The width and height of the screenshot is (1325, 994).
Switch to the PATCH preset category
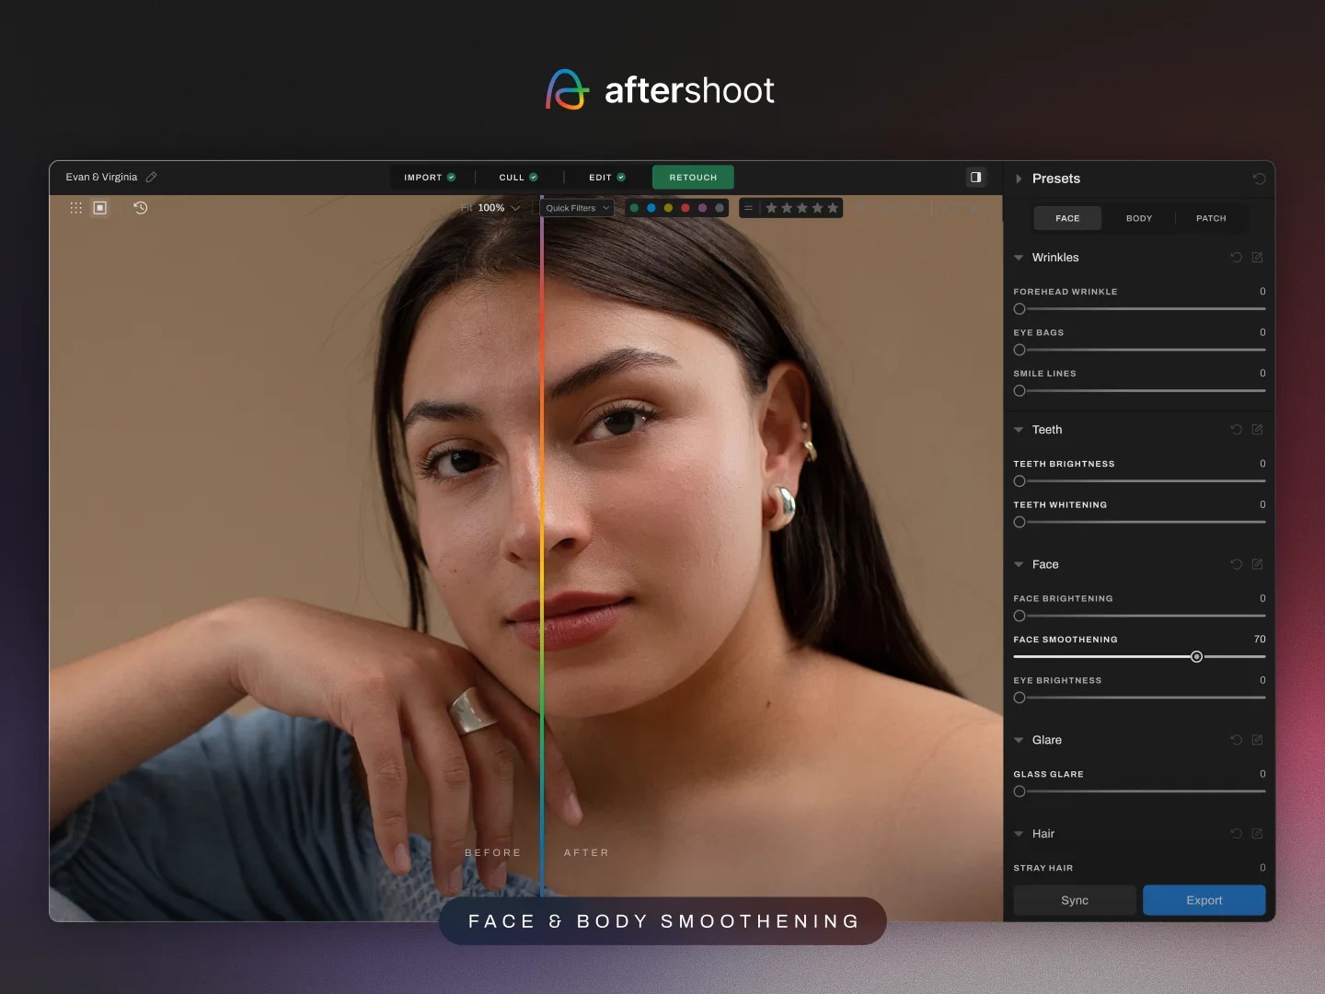tap(1211, 218)
